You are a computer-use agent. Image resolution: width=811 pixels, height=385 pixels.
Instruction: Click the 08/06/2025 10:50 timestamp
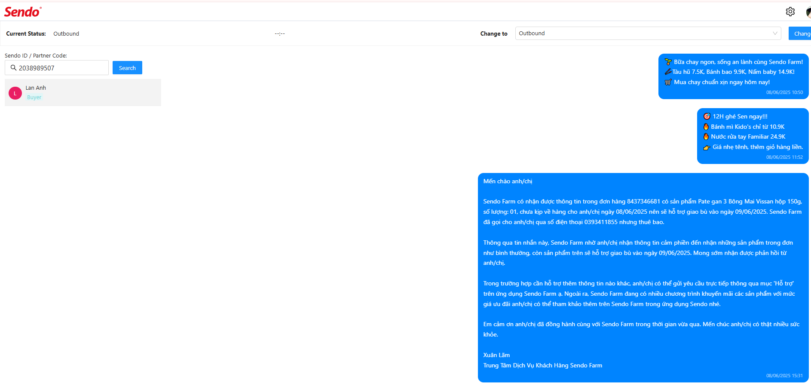(x=784, y=92)
